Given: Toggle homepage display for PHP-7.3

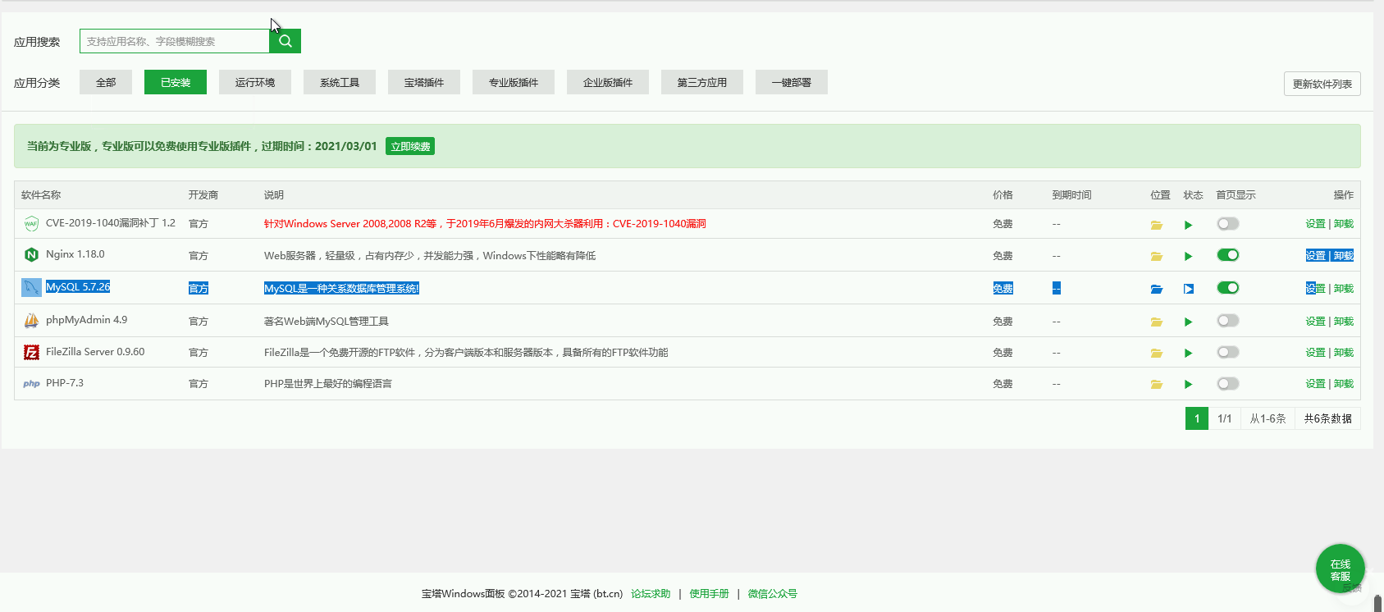Looking at the screenshot, I should click(x=1227, y=383).
